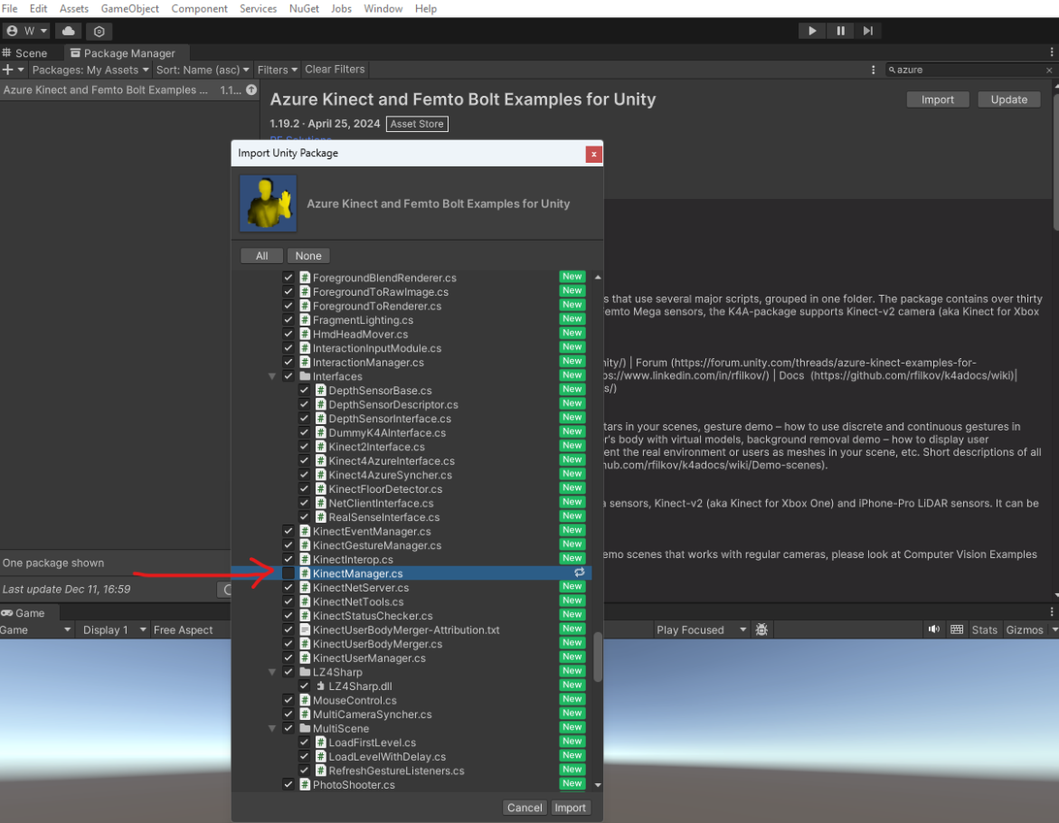Open the Gizmos dropdown
Viewport: 1059px width, 823px height.
(x=1031, y=629)
